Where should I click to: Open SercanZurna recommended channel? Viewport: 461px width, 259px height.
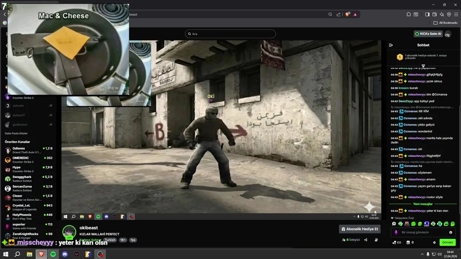29,188
